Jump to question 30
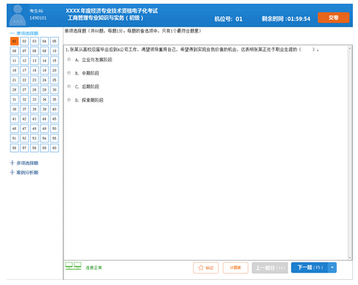358x285 pixels. [55, 90]
